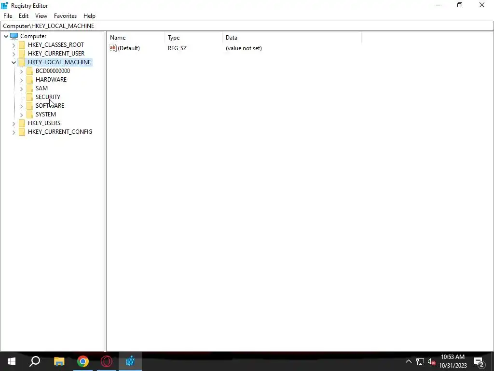Click the registry path address bar
Viewport: 494px width, 371px height.
pos(247,26)
